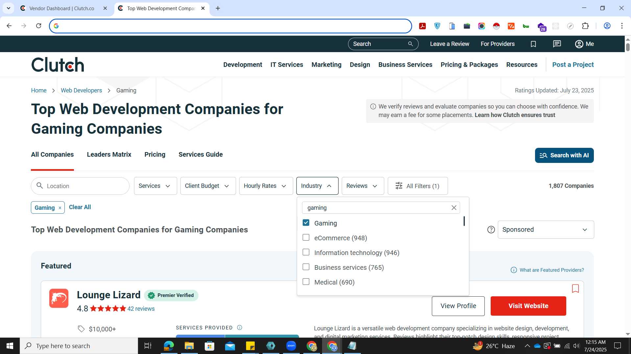
Task: Open the bookmarks icon in Clutch header
Action: click(533, 44)
